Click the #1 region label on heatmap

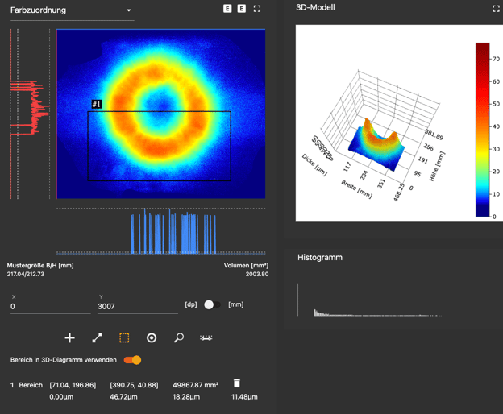pos(97,105)
